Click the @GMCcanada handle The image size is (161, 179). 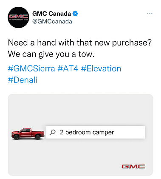pos(52,22)
